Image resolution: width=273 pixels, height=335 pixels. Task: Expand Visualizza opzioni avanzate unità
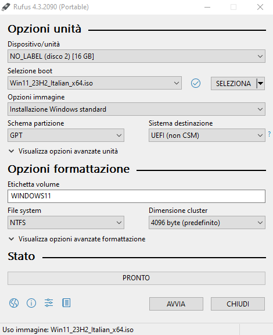(x=63, y=151)
